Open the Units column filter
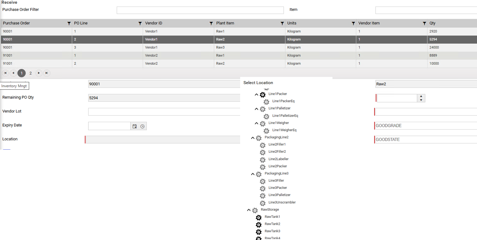Image resolution: width=477 pixels, height=240 pixels. point(353,23)
